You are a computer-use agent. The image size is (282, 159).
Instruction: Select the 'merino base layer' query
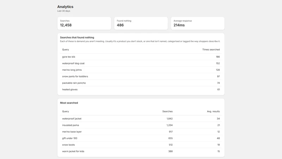(72, 131)
